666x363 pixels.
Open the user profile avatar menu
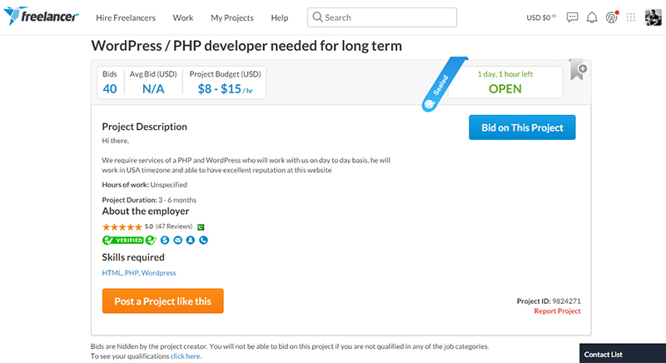tap(653, 17)
